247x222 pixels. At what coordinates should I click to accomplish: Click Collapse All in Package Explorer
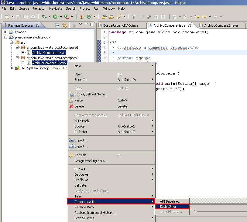(x=57, y=25)
